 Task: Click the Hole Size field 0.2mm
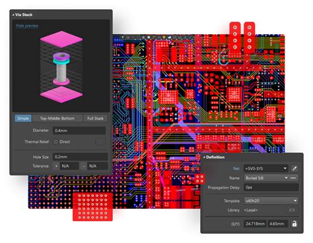point(81,157)
